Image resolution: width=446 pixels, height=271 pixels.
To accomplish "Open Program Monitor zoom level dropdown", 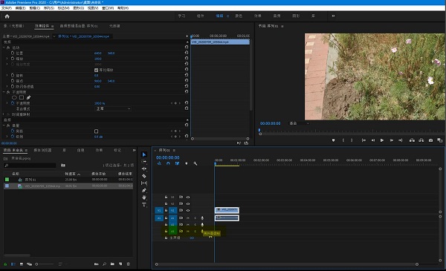I will pyautogui.click(x=300, y=123).
